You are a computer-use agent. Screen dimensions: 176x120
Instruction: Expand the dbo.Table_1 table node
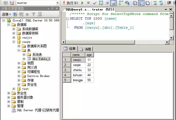click(24, 59)
